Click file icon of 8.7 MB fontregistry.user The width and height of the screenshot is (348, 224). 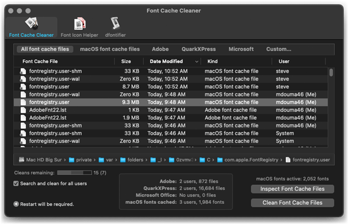[22, 87]
